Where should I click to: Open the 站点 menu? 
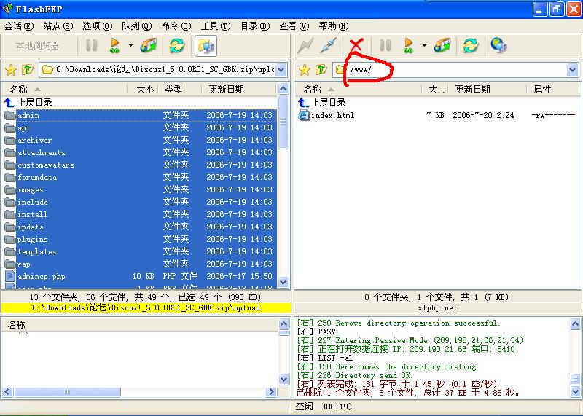point(58,26)
